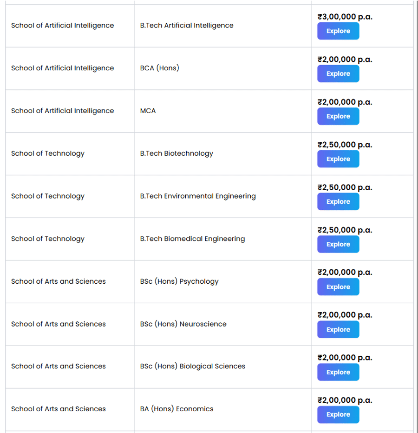Select the MCA course name cell
418x433 pixels.
(x=148, y=111)
